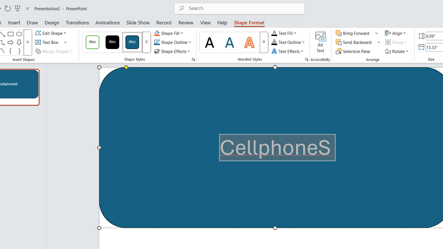Apply the orange outline WordArt style
This screenshot has width=443, height=249.
tap(250, 43)
